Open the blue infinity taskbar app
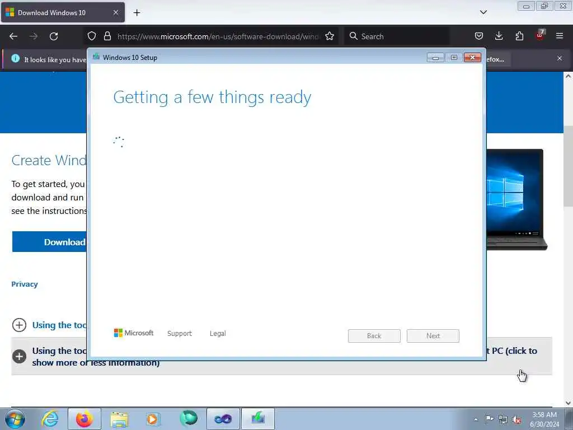Image resolution: width=573 pixels, height=430 pixels. tap(223, 419)
